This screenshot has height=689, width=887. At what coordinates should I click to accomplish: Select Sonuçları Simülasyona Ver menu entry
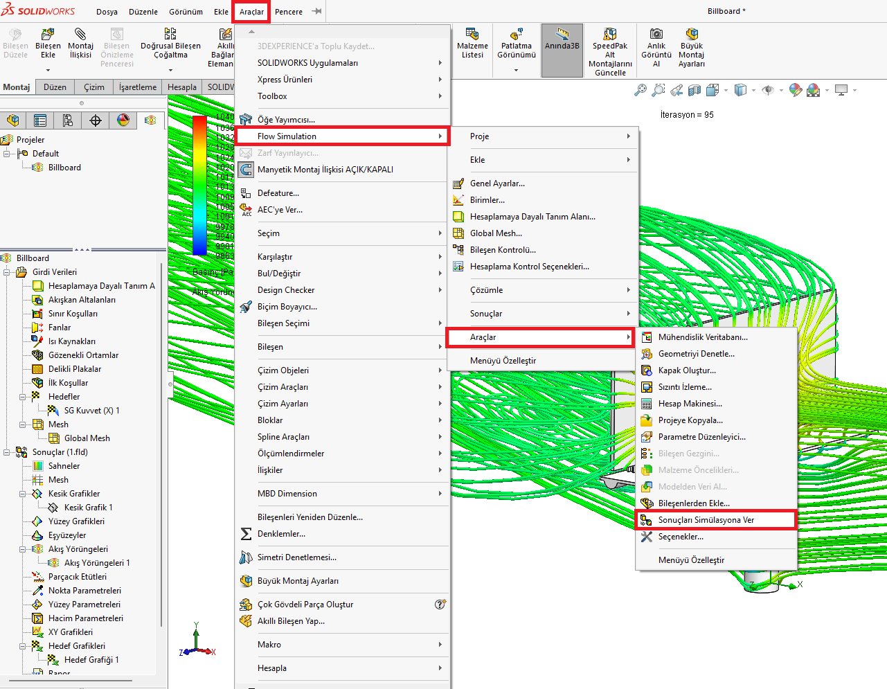point(706,520)
